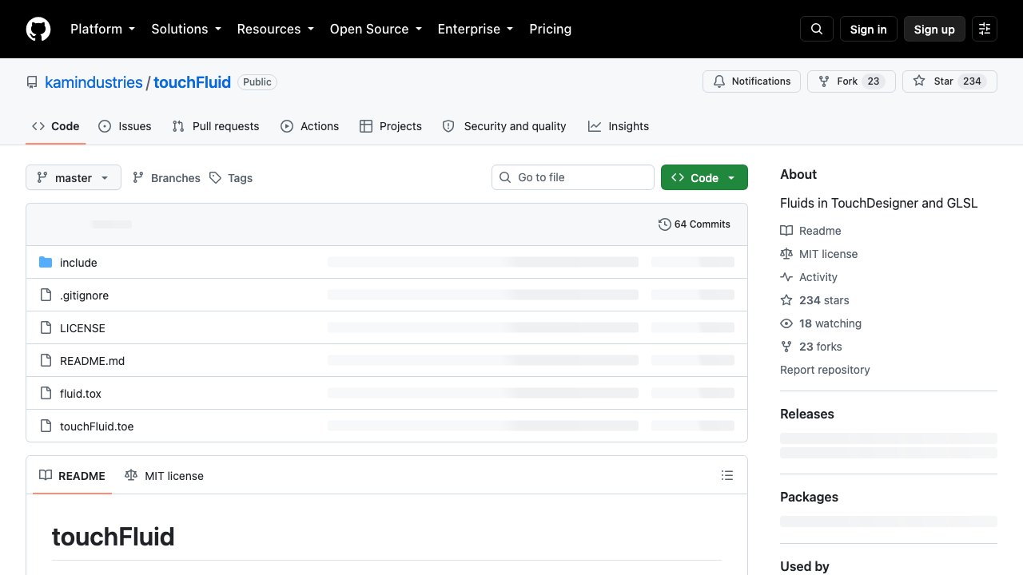Open the include folder name
The height and width of the screenshot is (575, 1023).
(78, 263)
